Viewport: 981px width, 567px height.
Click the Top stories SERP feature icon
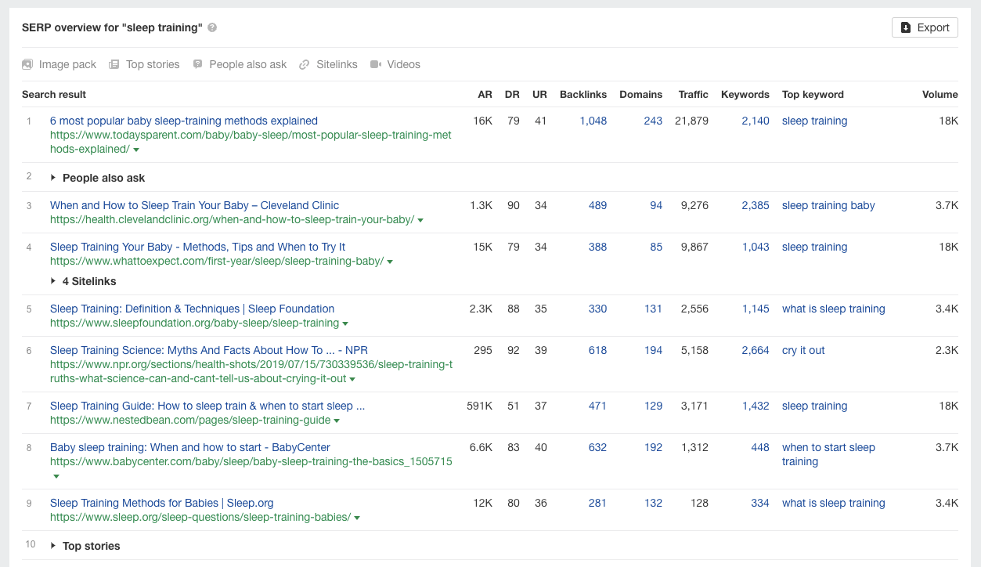(114, 64)
